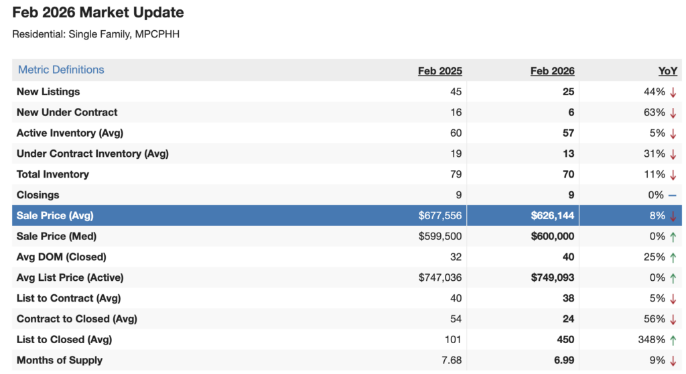Click the Feb 2026 column header
Screen dimensions: 686x374
point(552,71)
